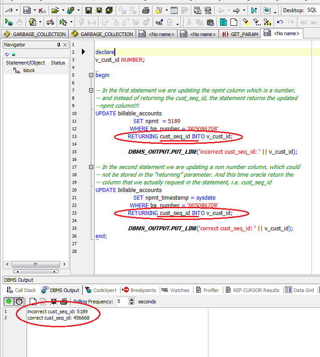This screenshot has width=320, height=357.
Task: Click the Polling Frequency seconds input field
Action: [x=122, y=302]
